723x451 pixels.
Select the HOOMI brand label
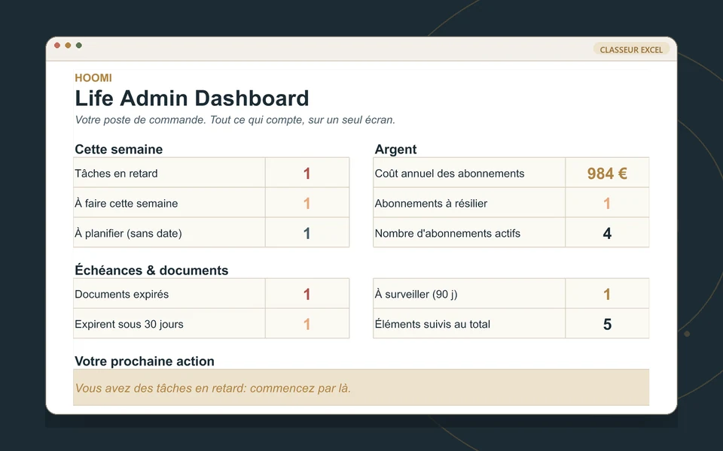coord(93,77)
